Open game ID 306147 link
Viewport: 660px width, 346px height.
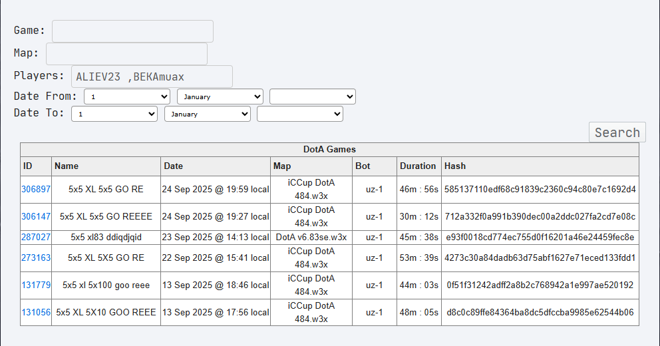pos(36,217)
